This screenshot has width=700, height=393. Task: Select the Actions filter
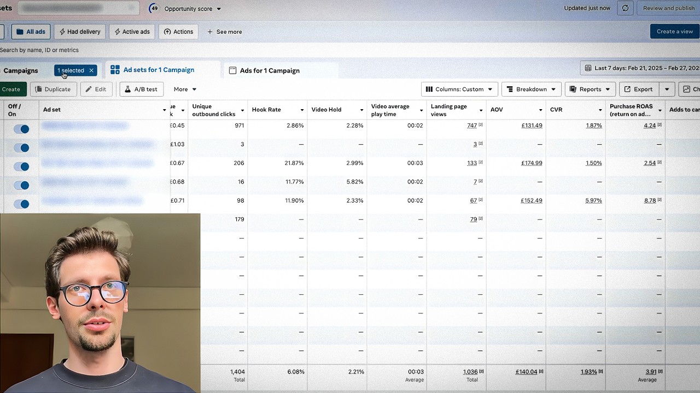point(178,32)
